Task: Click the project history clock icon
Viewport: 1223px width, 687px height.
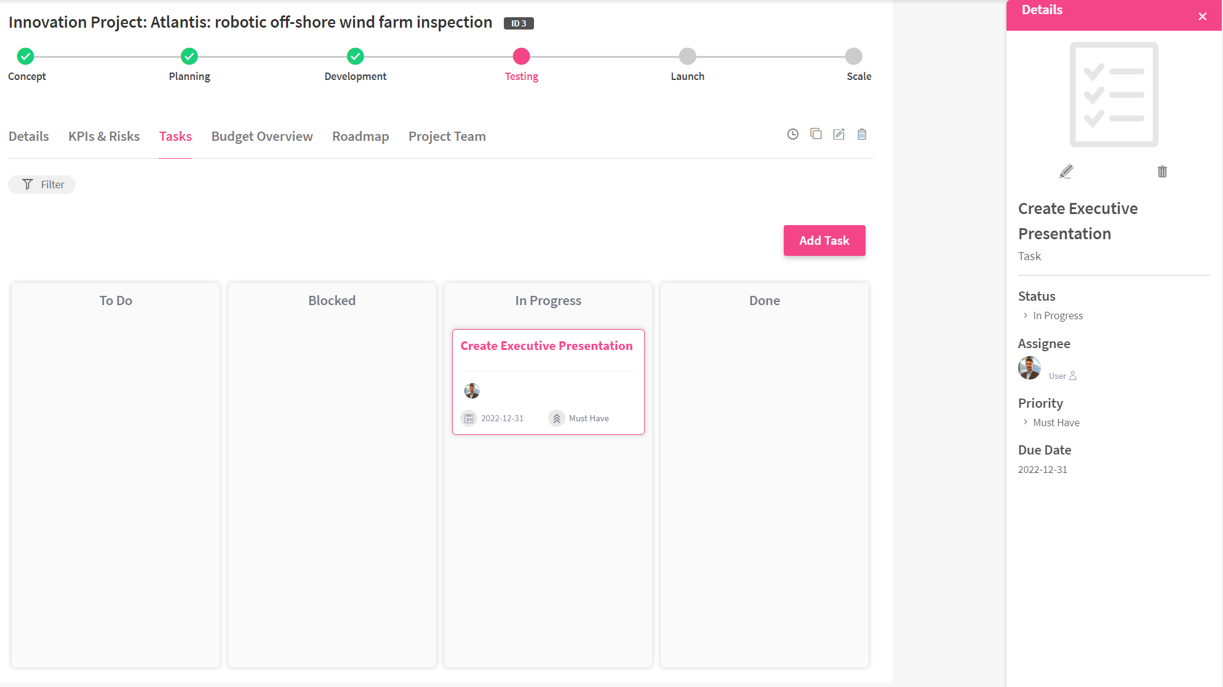Action: (792, 134)
